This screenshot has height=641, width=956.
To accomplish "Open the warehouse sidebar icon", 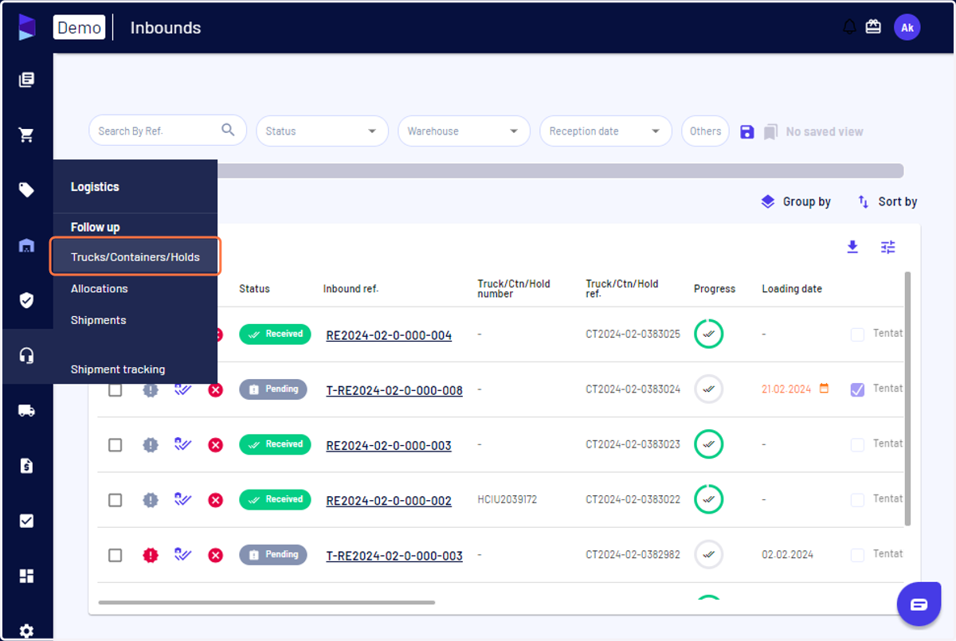I will click(x=26, y=245).
